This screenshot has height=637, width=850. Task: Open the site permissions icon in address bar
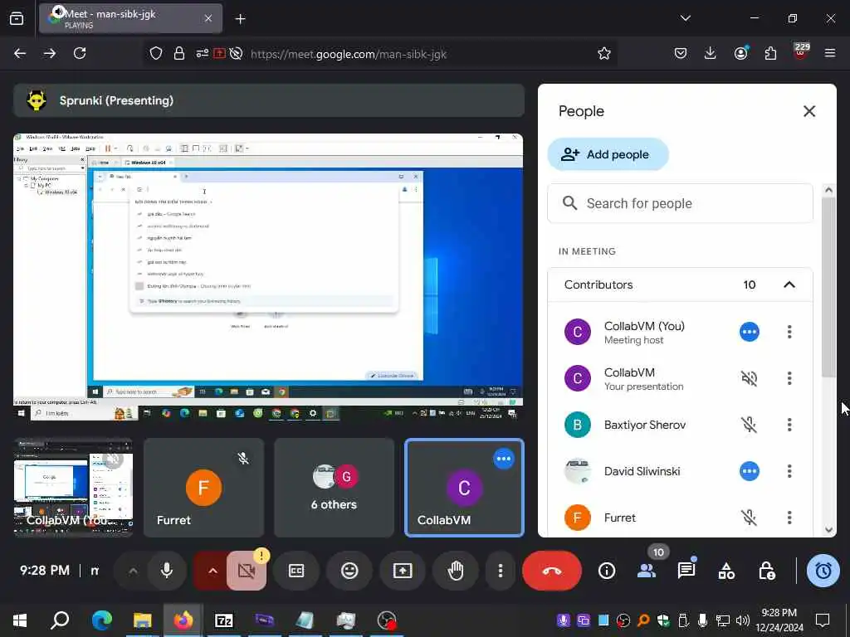tap(203, 54)
